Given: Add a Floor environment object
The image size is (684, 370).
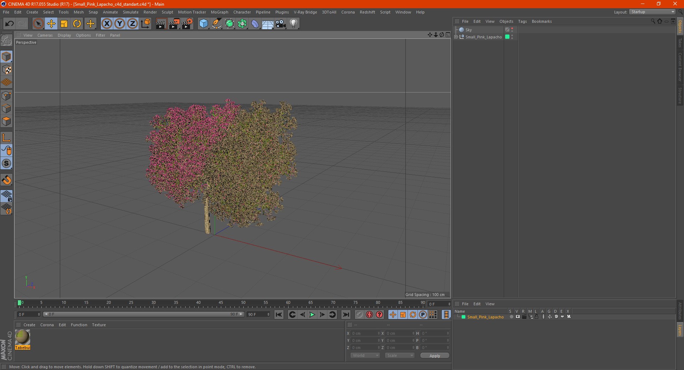Looking at the screenshot, I should [x=268, y=24].
